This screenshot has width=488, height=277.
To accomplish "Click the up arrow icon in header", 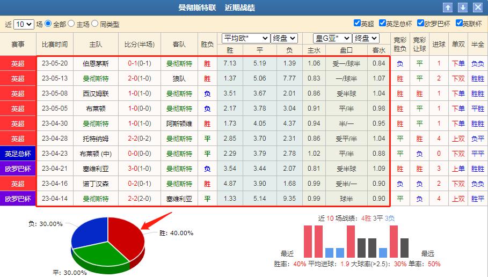I will [448, 8].
